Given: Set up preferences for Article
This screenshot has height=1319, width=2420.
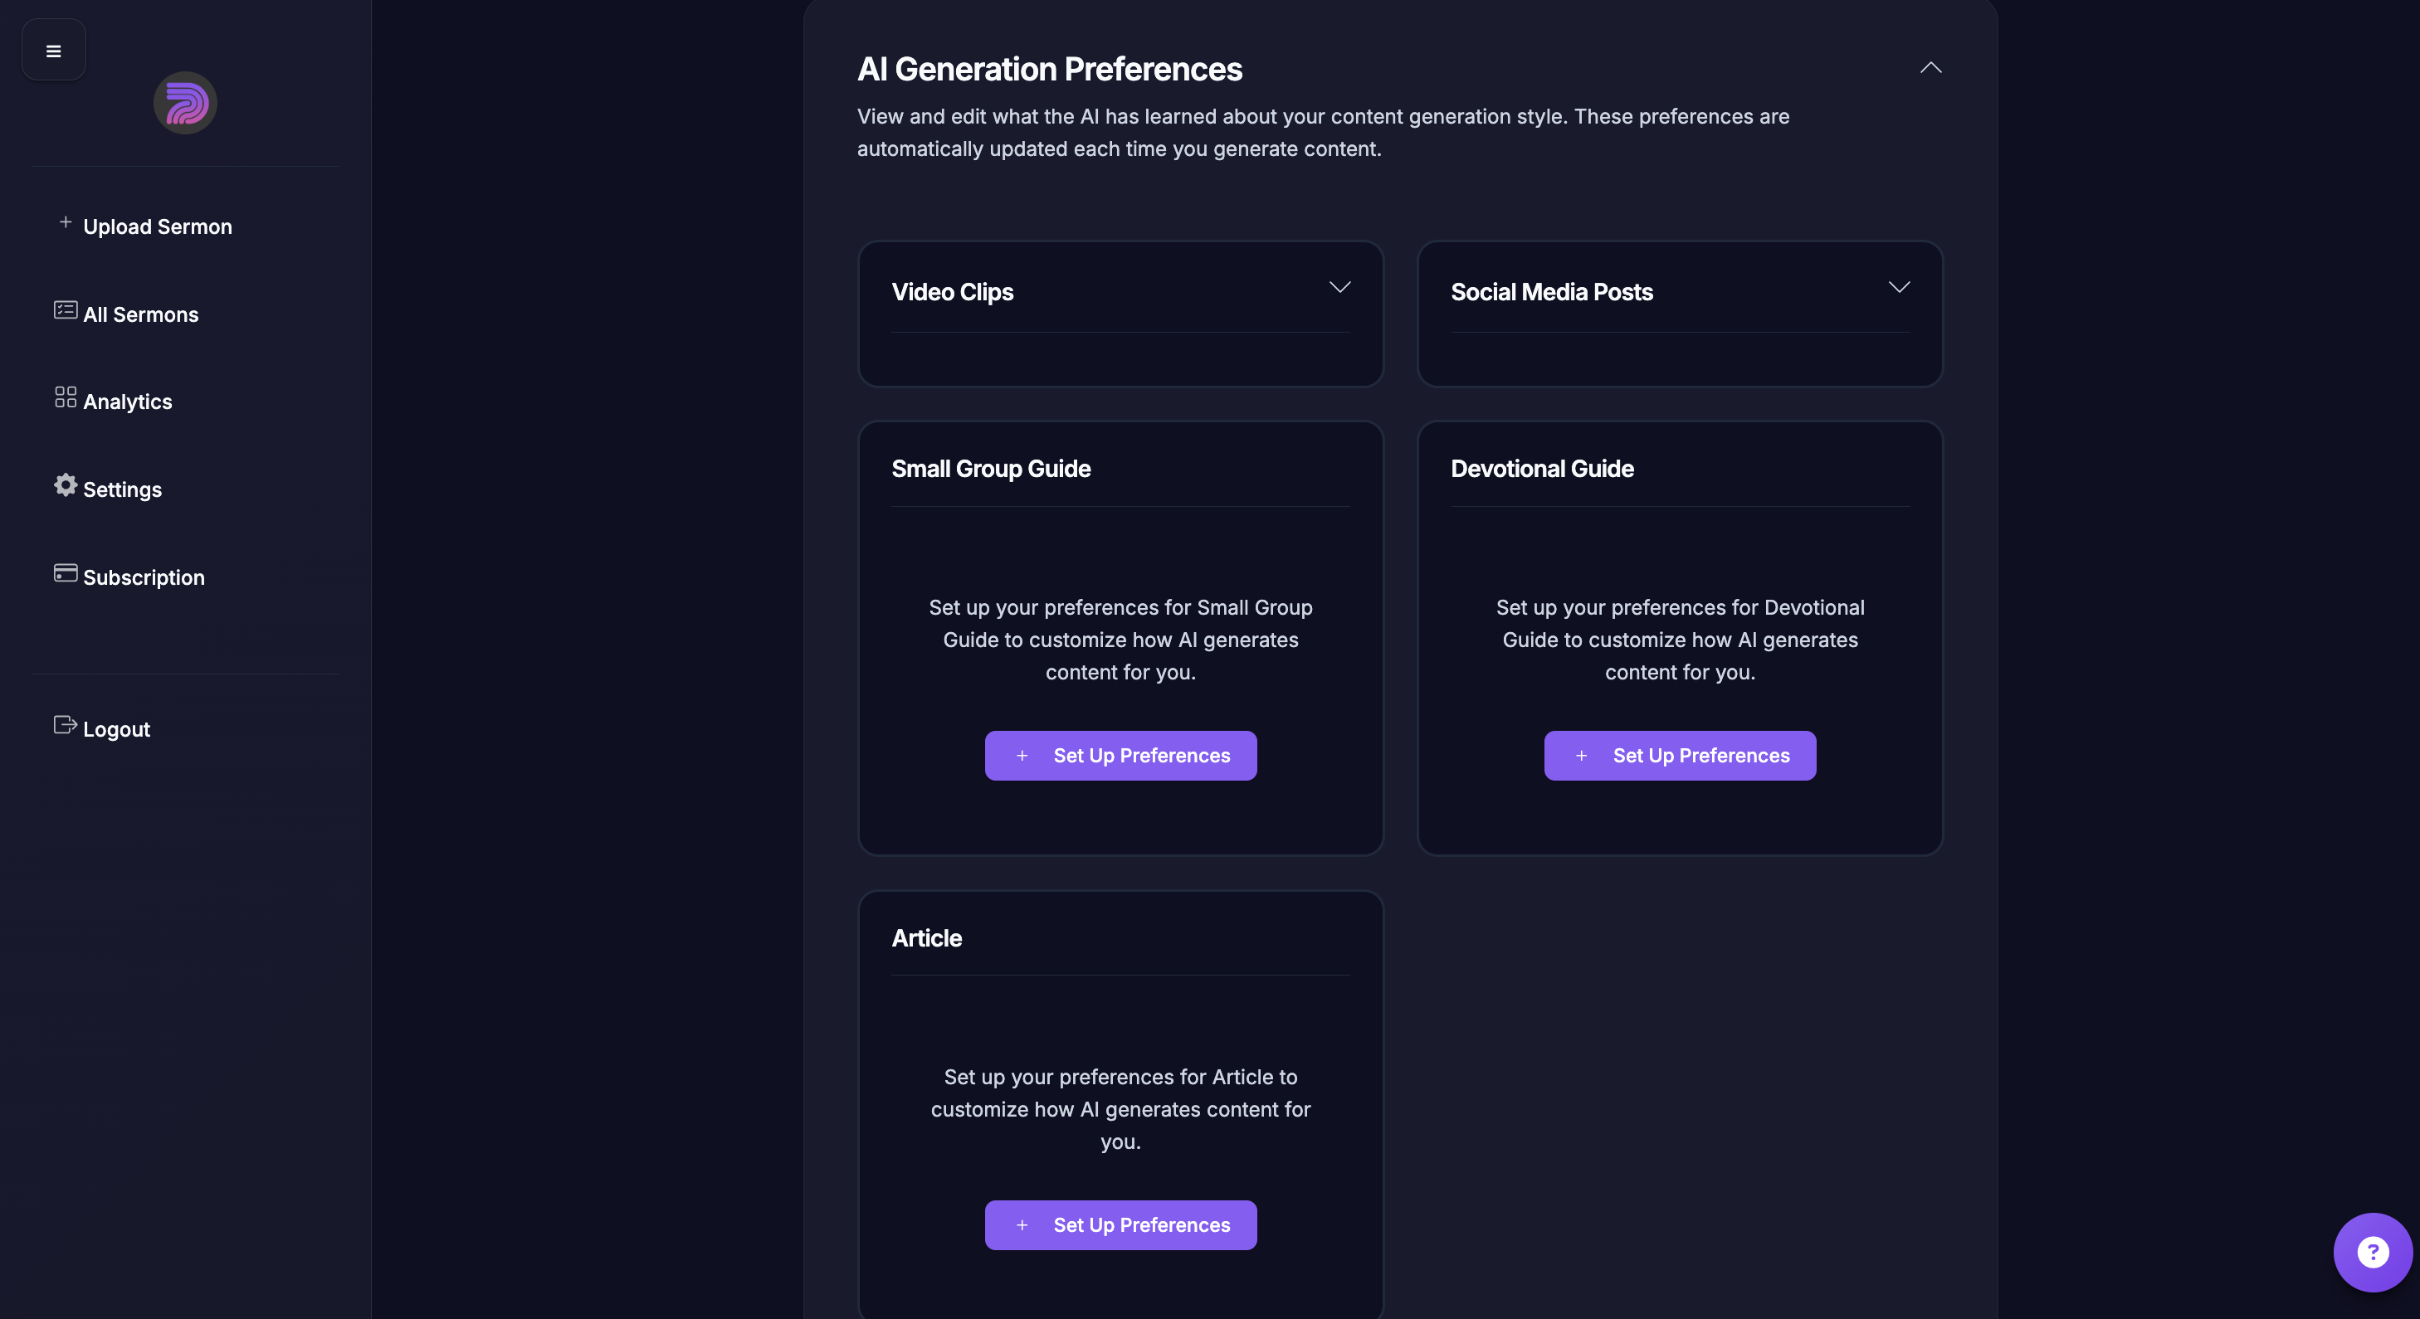Looking at the screenshot, I should pyautogui.click(x=1120, y=1225).
